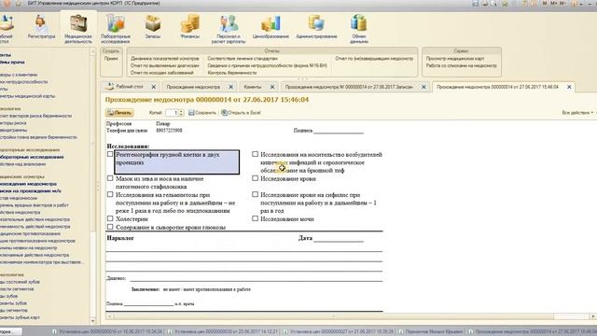Click the Печать button
This screenshot has height=336, width=597.
tap(119, 113)
